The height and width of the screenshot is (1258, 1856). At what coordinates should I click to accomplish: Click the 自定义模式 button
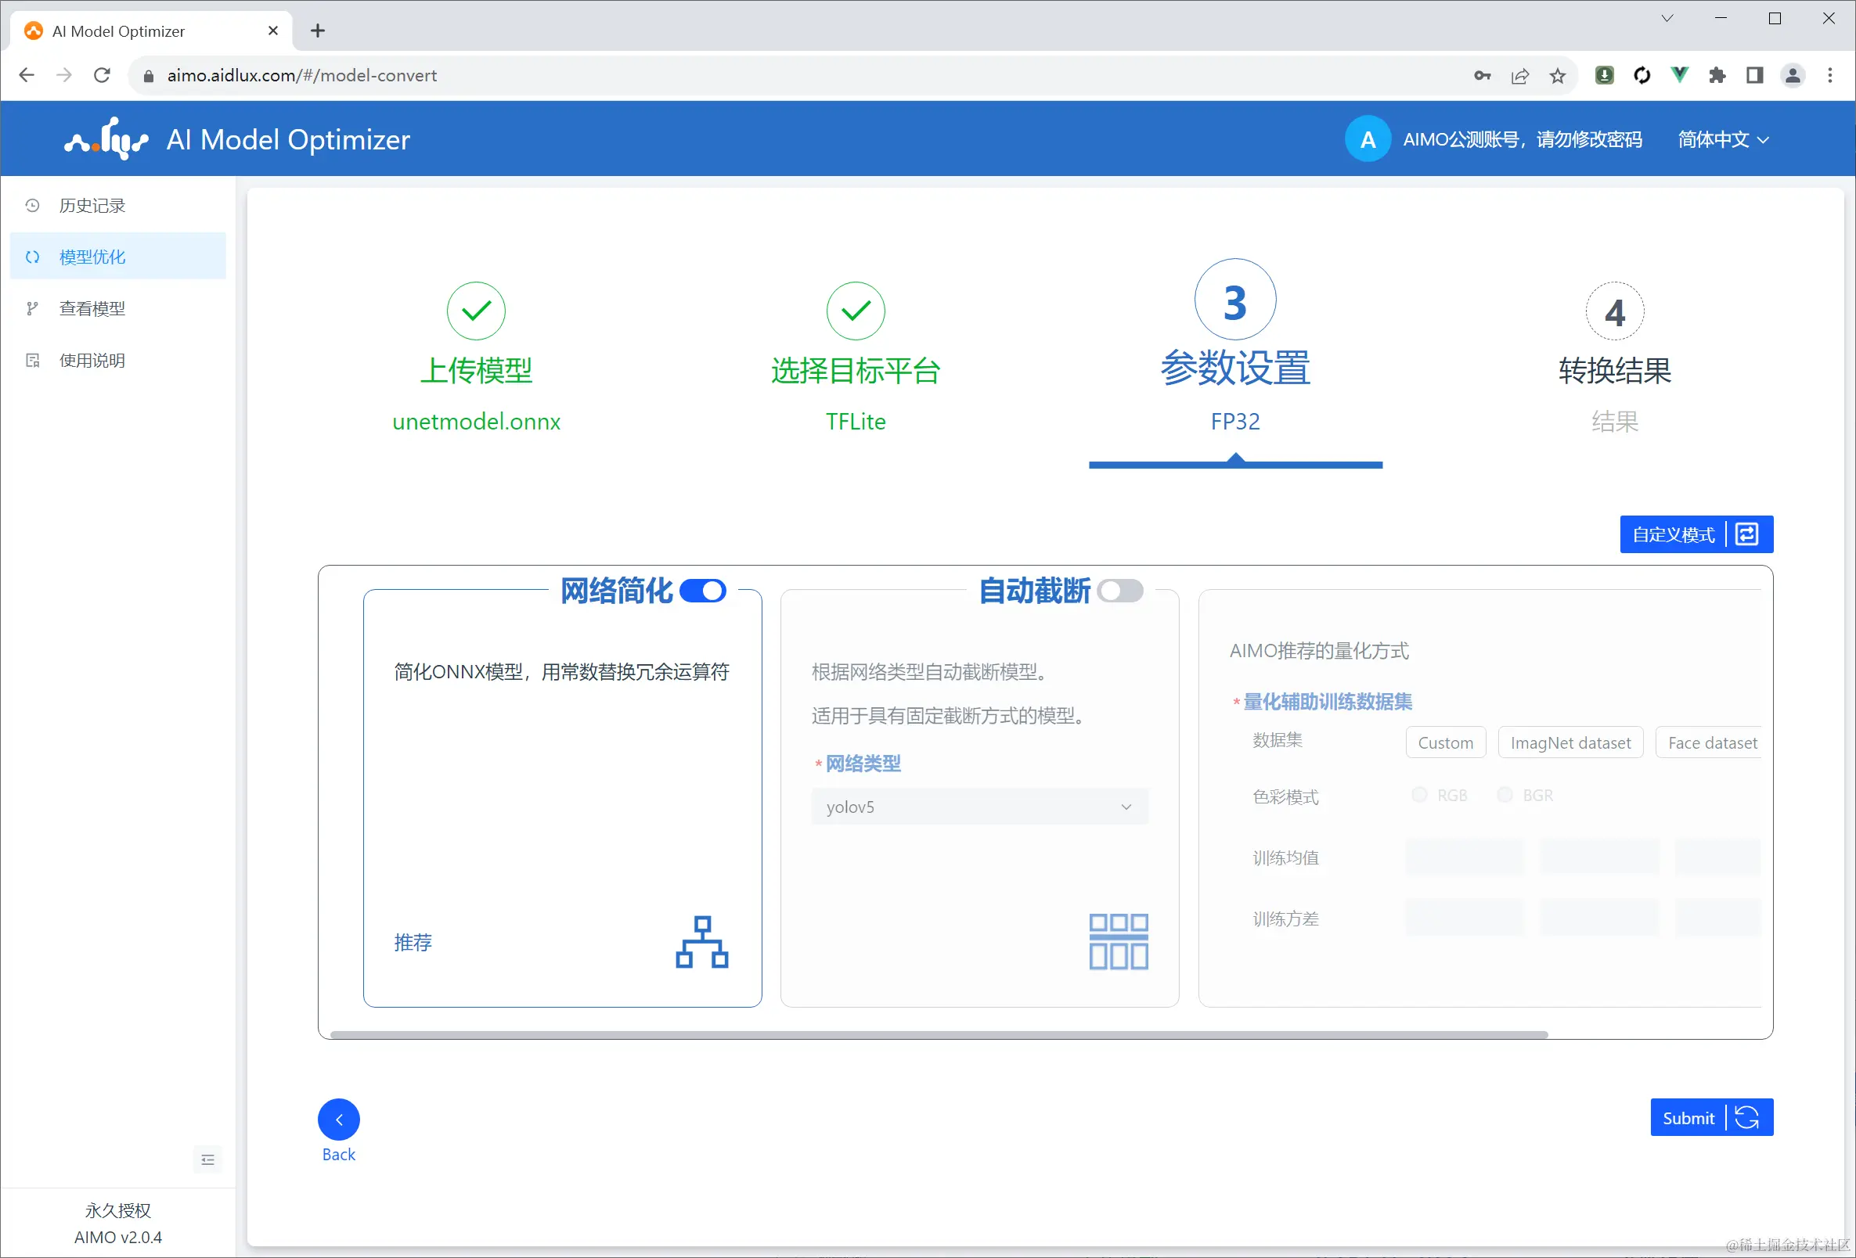click(1696, 534)
